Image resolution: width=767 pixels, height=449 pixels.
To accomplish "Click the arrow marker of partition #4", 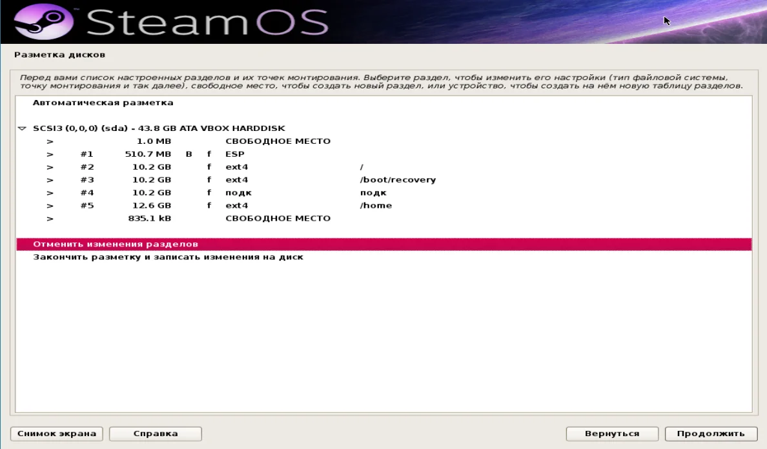I will point(50,193).
